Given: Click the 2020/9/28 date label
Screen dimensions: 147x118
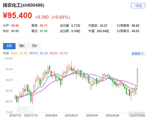Looking at the screenshot, I should [112, 116].
